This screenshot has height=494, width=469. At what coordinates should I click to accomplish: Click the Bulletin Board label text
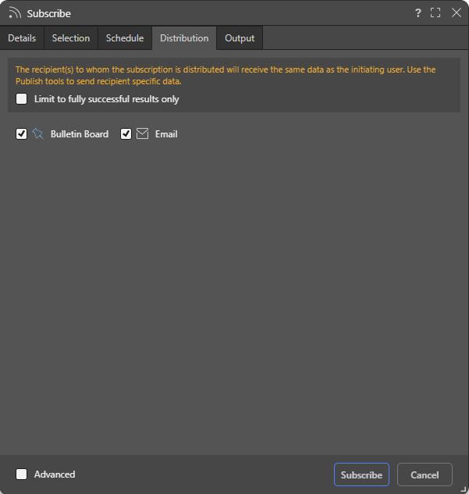[80, 134]
